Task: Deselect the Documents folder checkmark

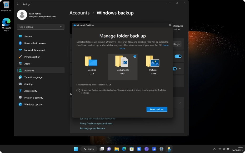Action: click(x=135, y=56)
